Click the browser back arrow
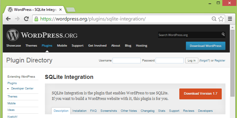 8,19
